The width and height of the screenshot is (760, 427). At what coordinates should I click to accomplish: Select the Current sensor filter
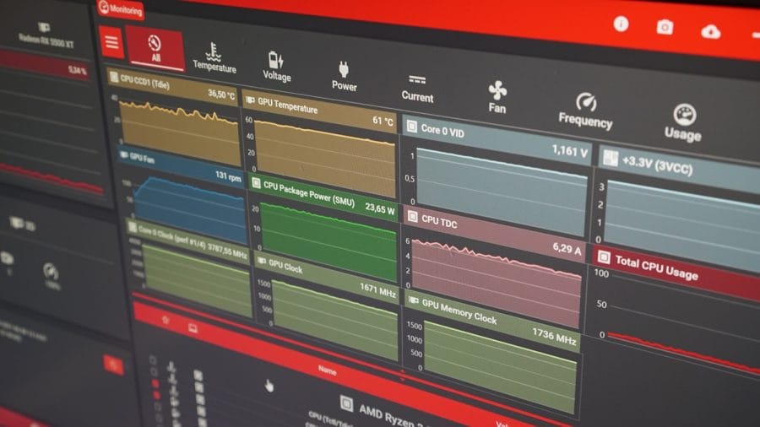[417, 87]
